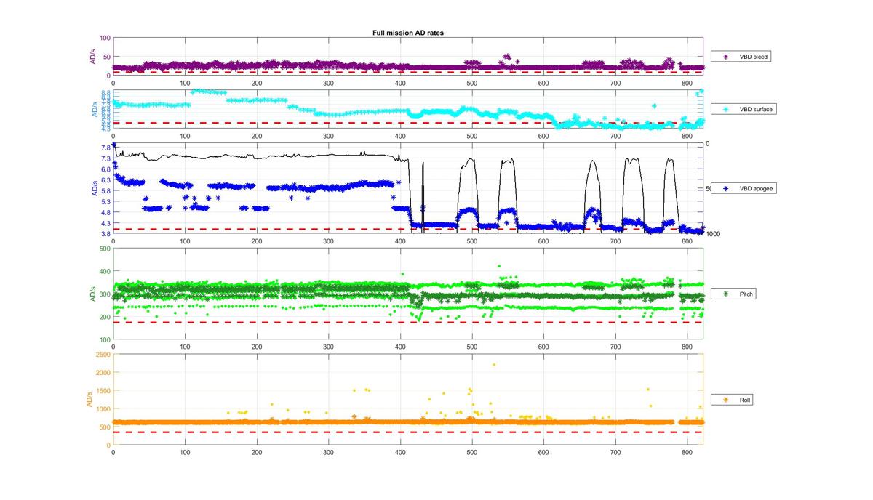Click the highest Roll outlier point above 2000
The image size is (873, 500).
[494, 365]
